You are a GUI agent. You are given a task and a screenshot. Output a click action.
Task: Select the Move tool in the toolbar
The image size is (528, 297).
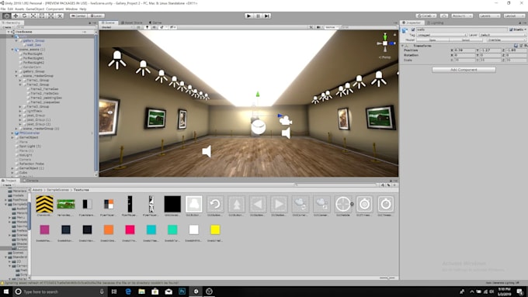coord(16,16)
